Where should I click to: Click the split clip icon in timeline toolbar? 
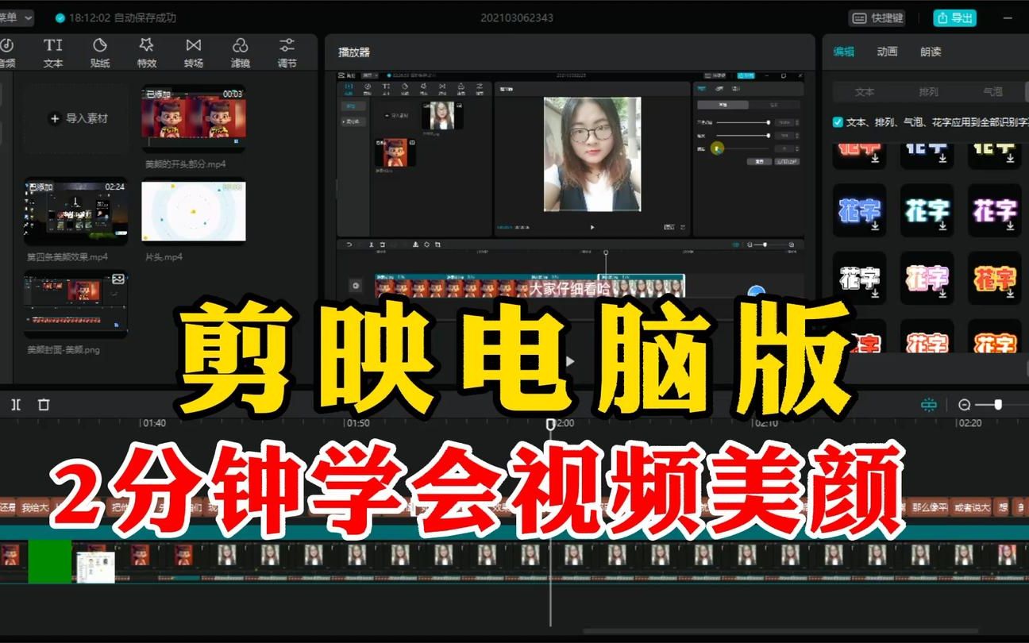(x=16, y=405)
